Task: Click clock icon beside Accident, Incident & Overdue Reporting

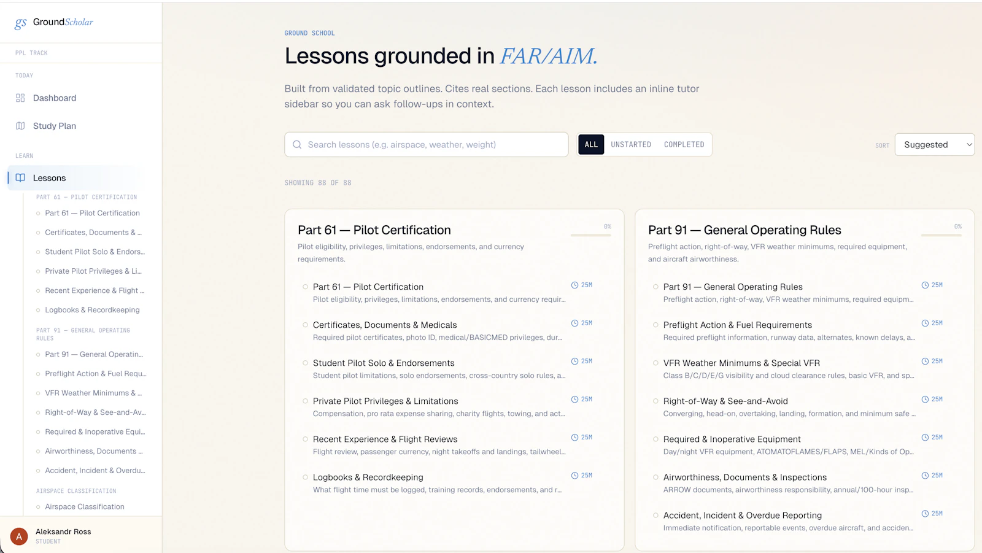Action: tap(926, 514)
